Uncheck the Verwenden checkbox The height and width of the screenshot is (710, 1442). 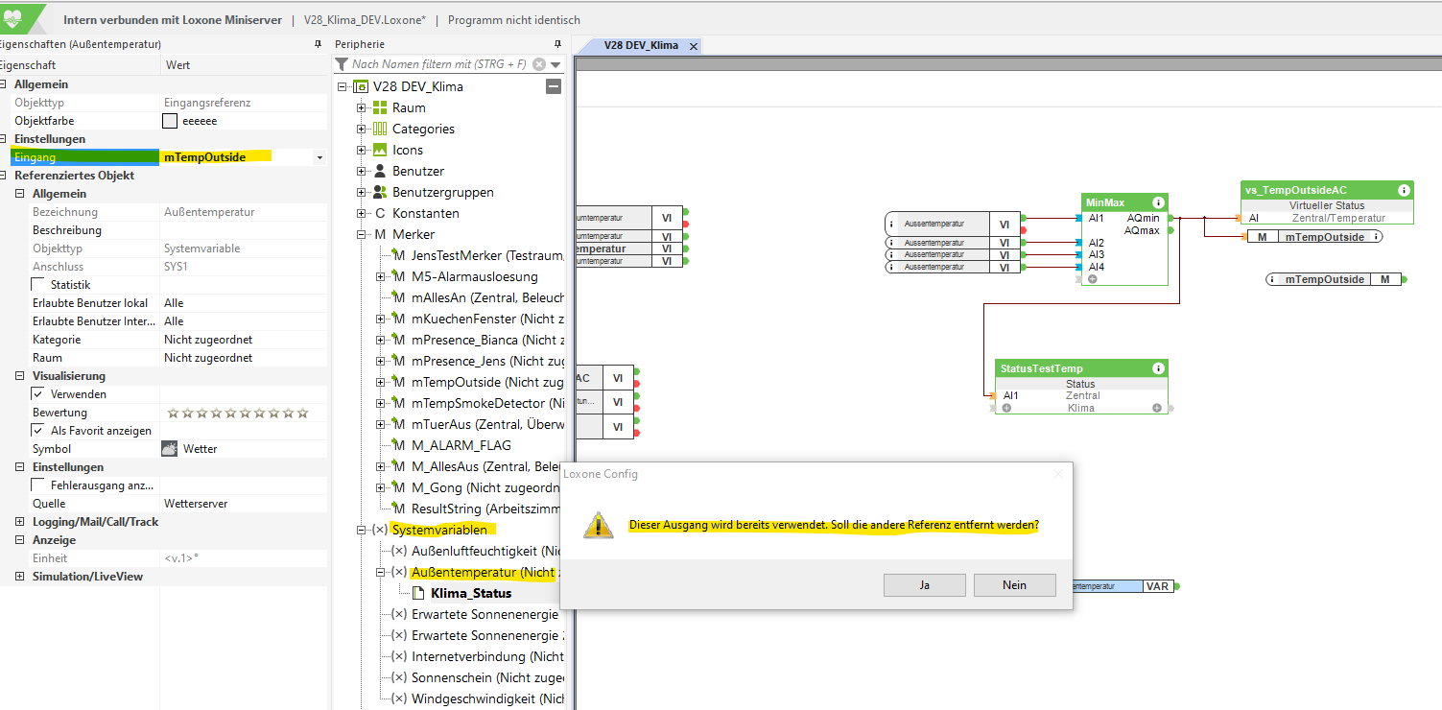38,394
